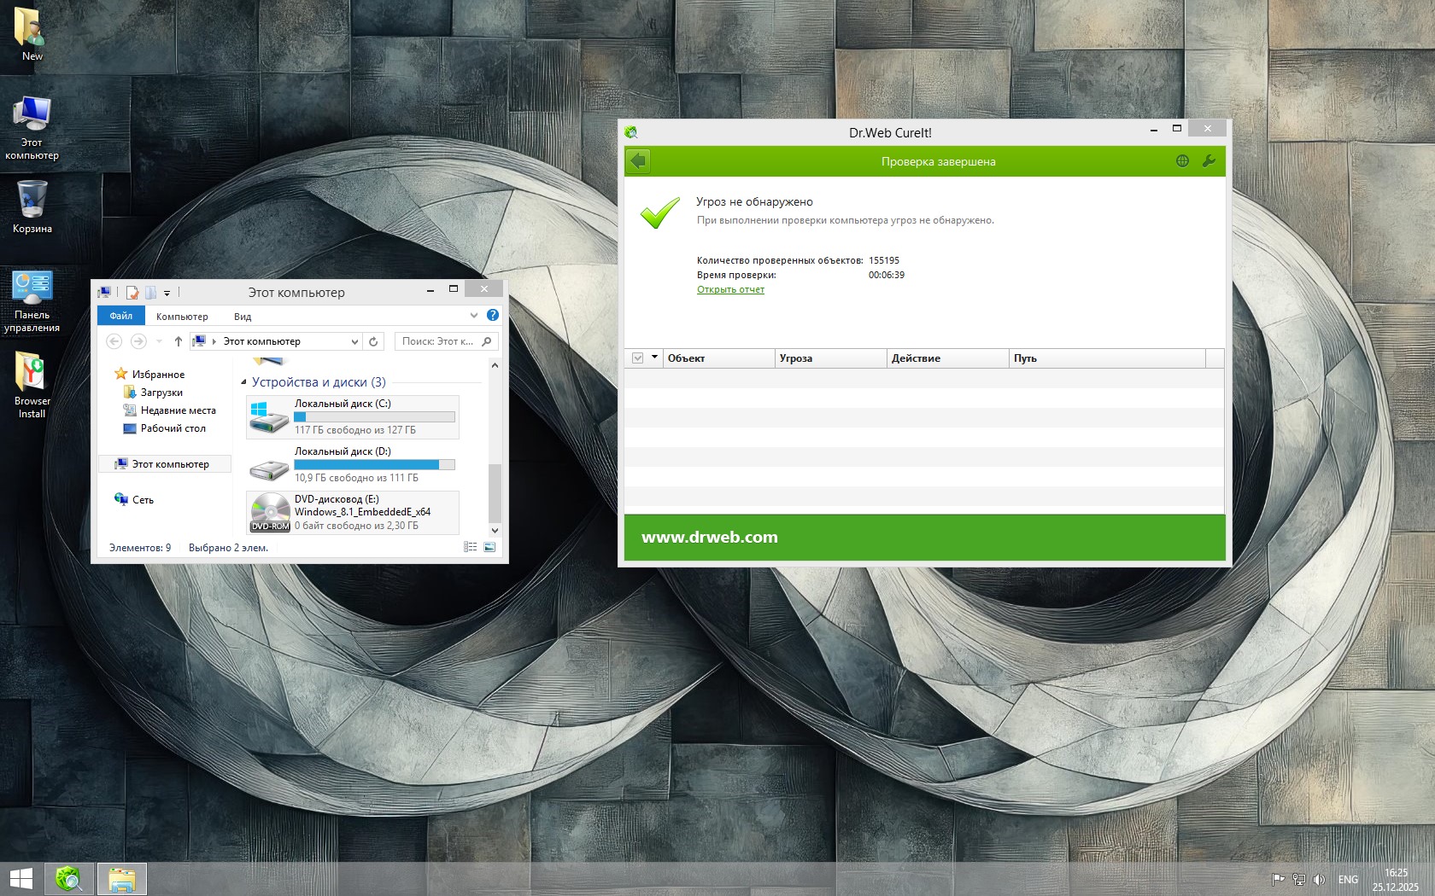This screenshot has height=896, width=1435.
Task: Open the dropdown arrow beside threats checkbox
Action: [x=655, y=358]
